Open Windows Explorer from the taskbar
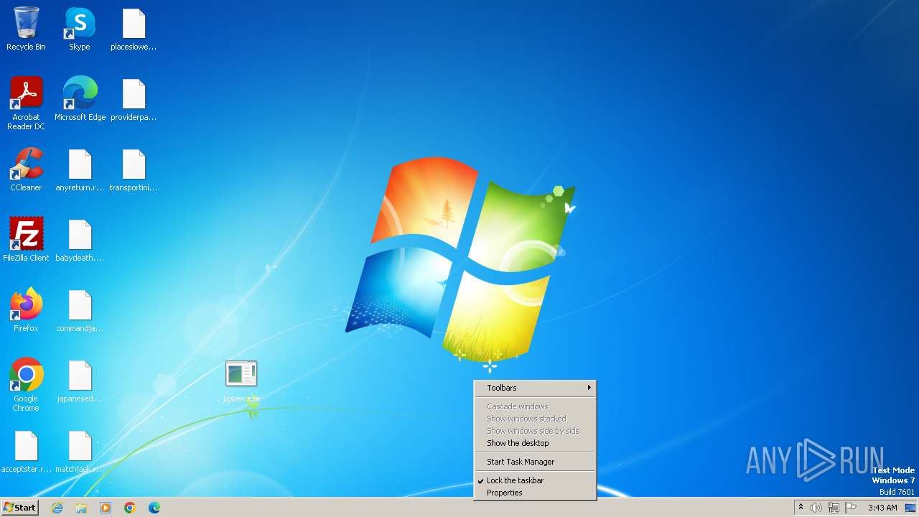Image resolution: width=919 pixels, height=517 pixels. coord(81,508)
